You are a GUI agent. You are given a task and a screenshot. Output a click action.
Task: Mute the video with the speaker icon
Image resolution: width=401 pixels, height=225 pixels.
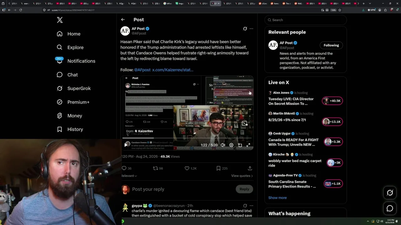click(x=223, y=145)
